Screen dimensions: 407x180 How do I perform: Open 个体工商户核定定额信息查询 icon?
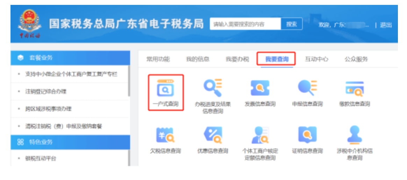[260, 135]
